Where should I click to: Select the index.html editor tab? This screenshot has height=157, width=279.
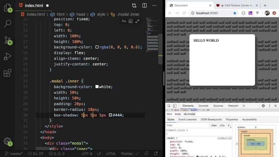tap(34, 6)
